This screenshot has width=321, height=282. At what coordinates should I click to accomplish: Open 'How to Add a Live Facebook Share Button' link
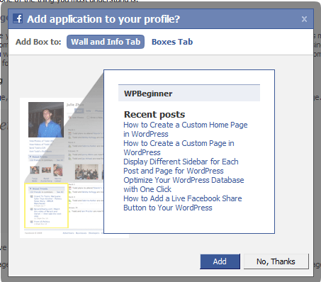pyautogui.click(x=183, y=203)
